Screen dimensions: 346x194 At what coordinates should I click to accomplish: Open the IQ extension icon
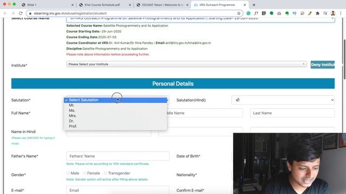coord(294,13)
